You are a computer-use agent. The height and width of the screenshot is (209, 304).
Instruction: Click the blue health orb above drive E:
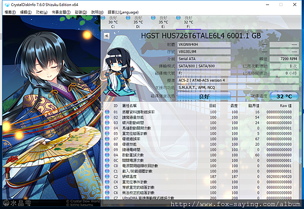(x=153, y=18)
